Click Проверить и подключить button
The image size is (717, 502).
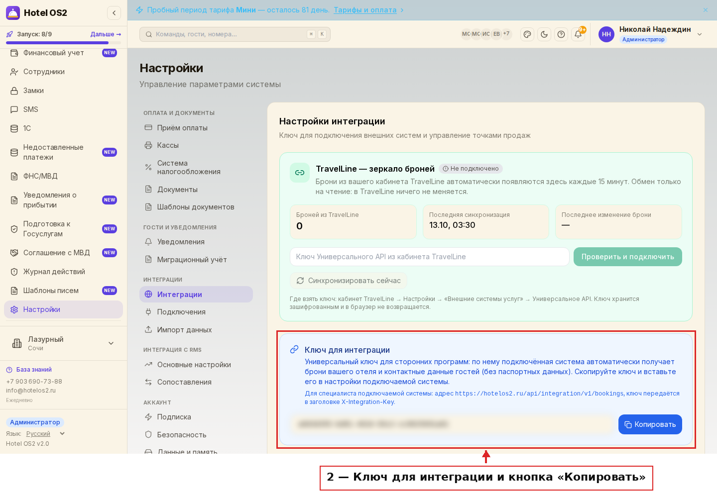click(x=628, y=257)
